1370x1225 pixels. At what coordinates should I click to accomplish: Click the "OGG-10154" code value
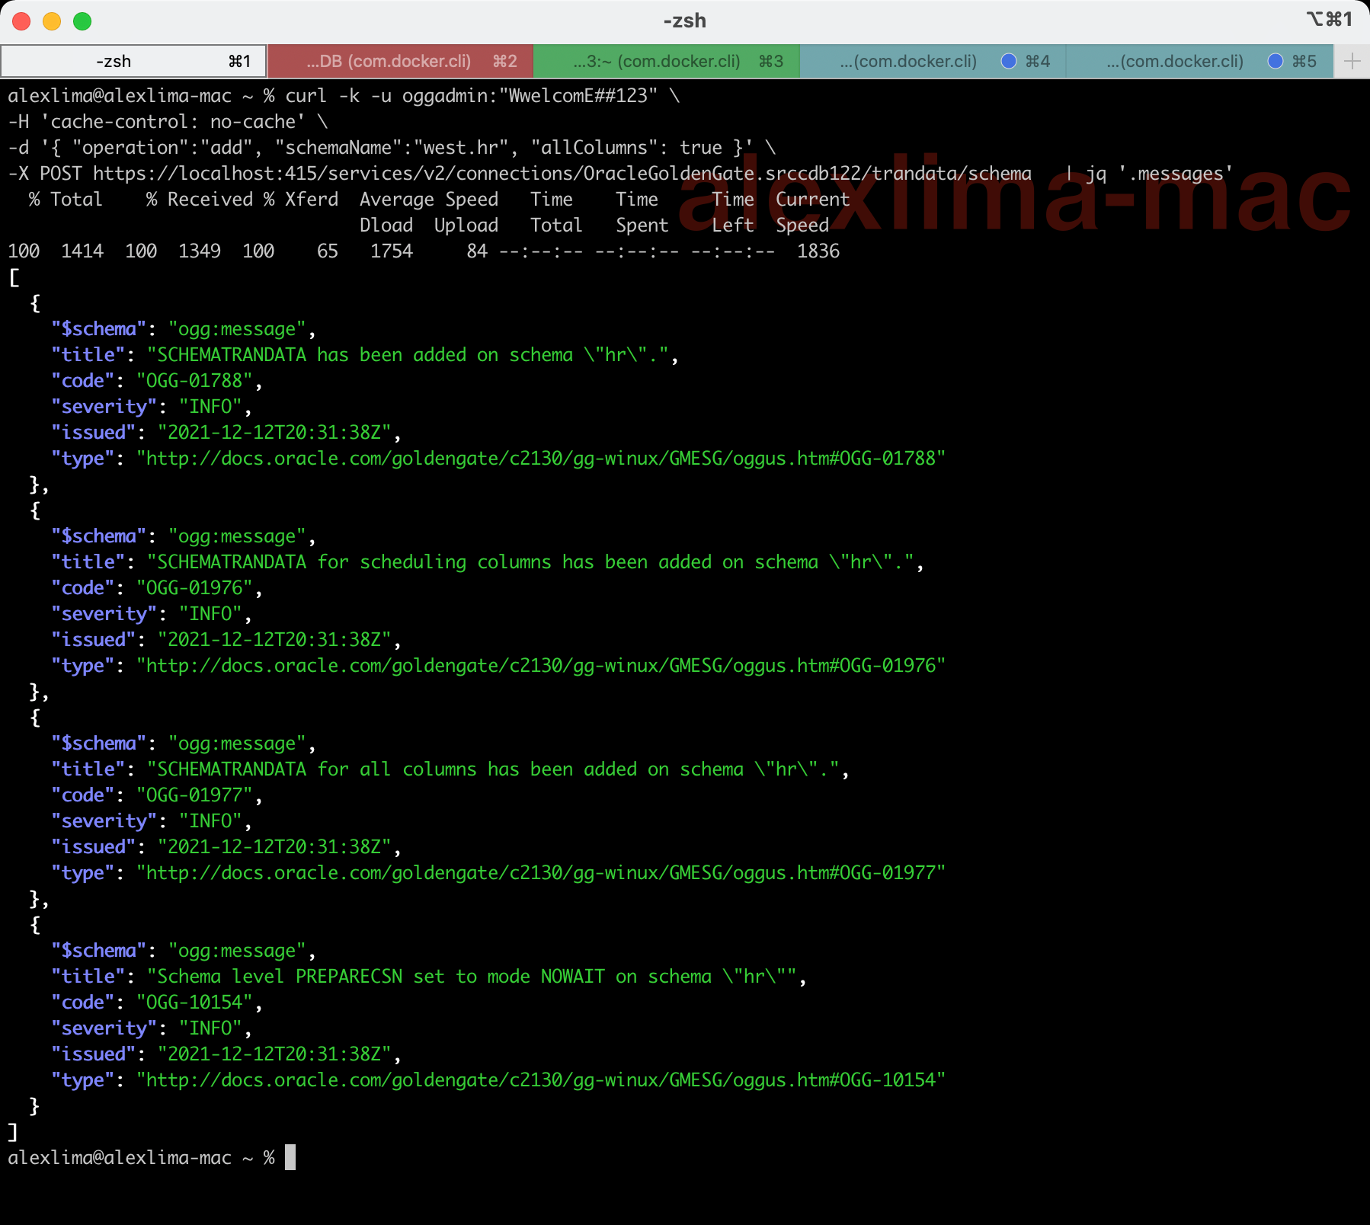[194, 1003]
